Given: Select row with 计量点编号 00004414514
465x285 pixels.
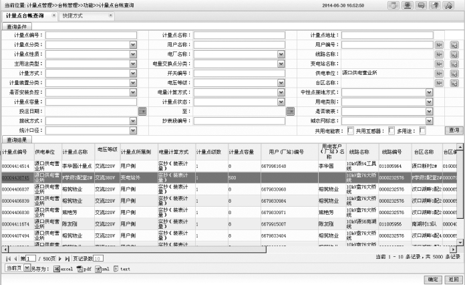Looking at the screenshot, I should pyautogui.click(x=229, y=166).
